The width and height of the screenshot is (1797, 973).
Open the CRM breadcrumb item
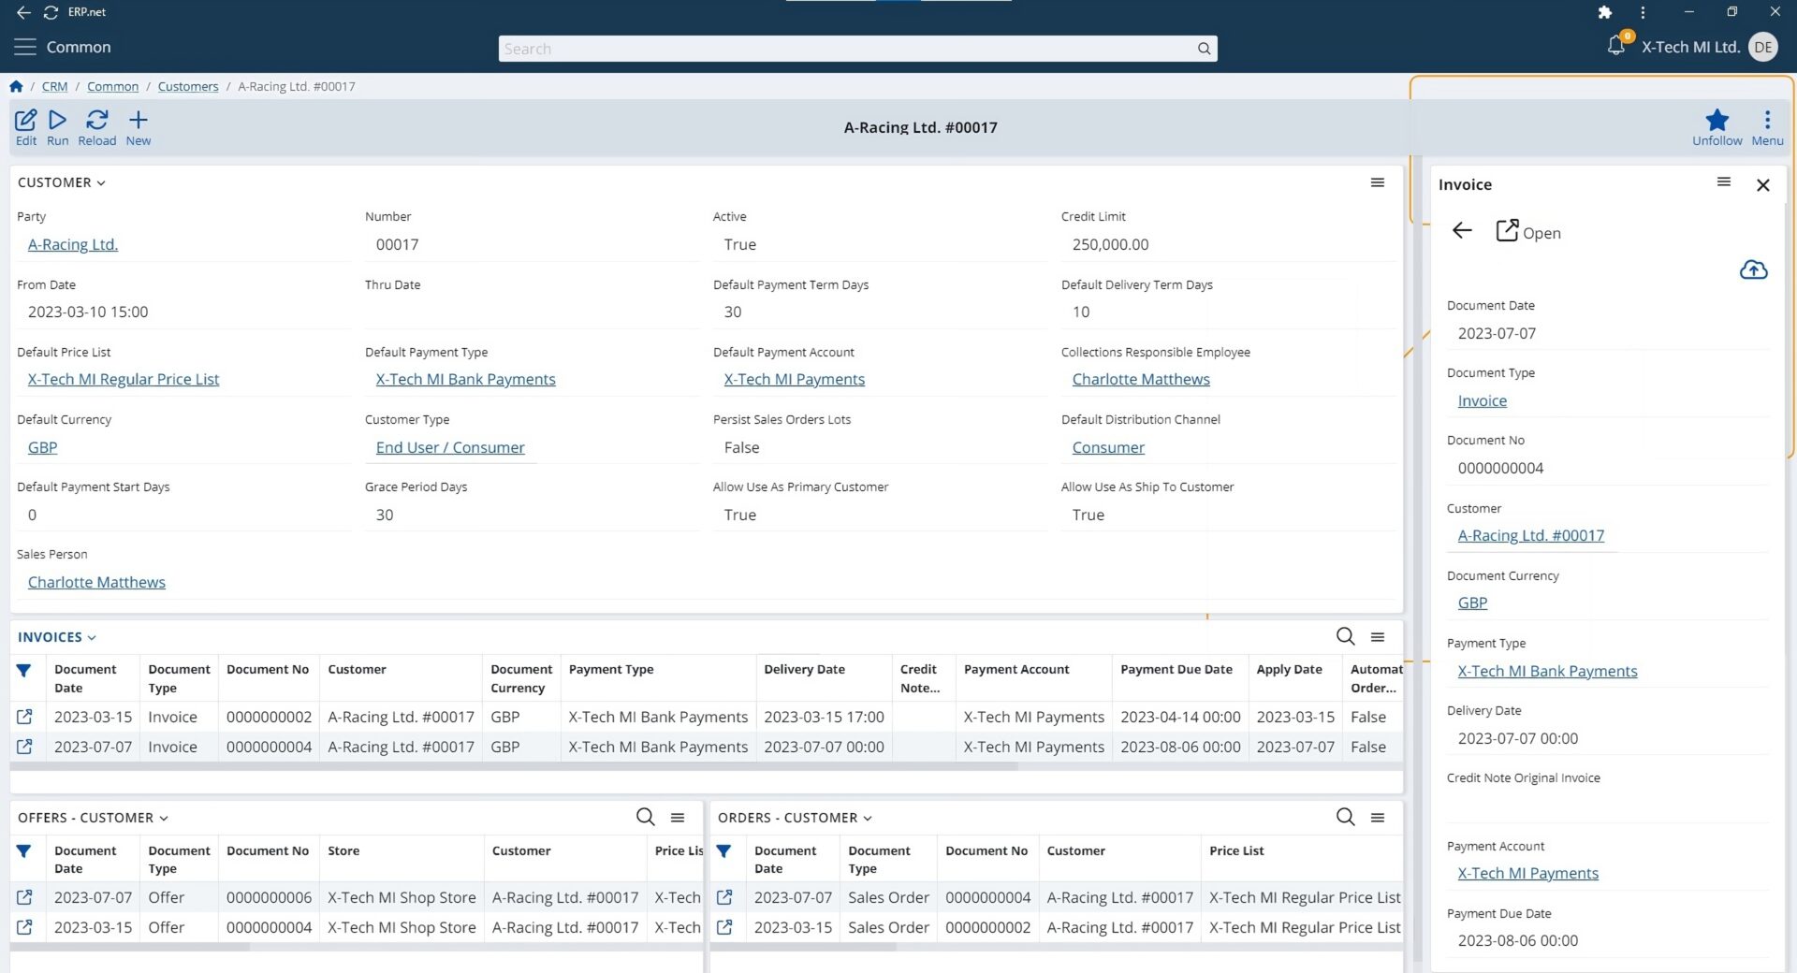pyautogui.click(x=54, y=86)
